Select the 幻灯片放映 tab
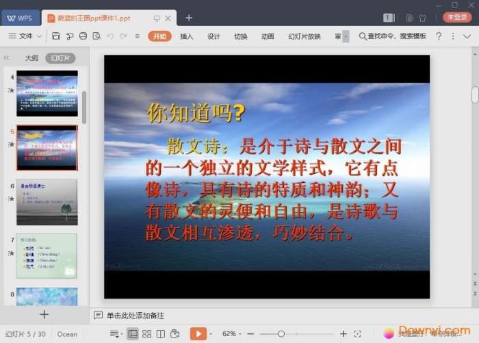 pyautogui.click(x=305, y=36)
